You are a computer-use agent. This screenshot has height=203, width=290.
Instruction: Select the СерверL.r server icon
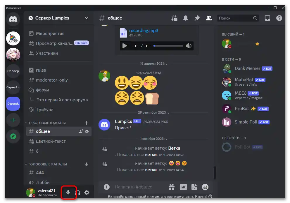pyautogui.click(x=13, y=87)
